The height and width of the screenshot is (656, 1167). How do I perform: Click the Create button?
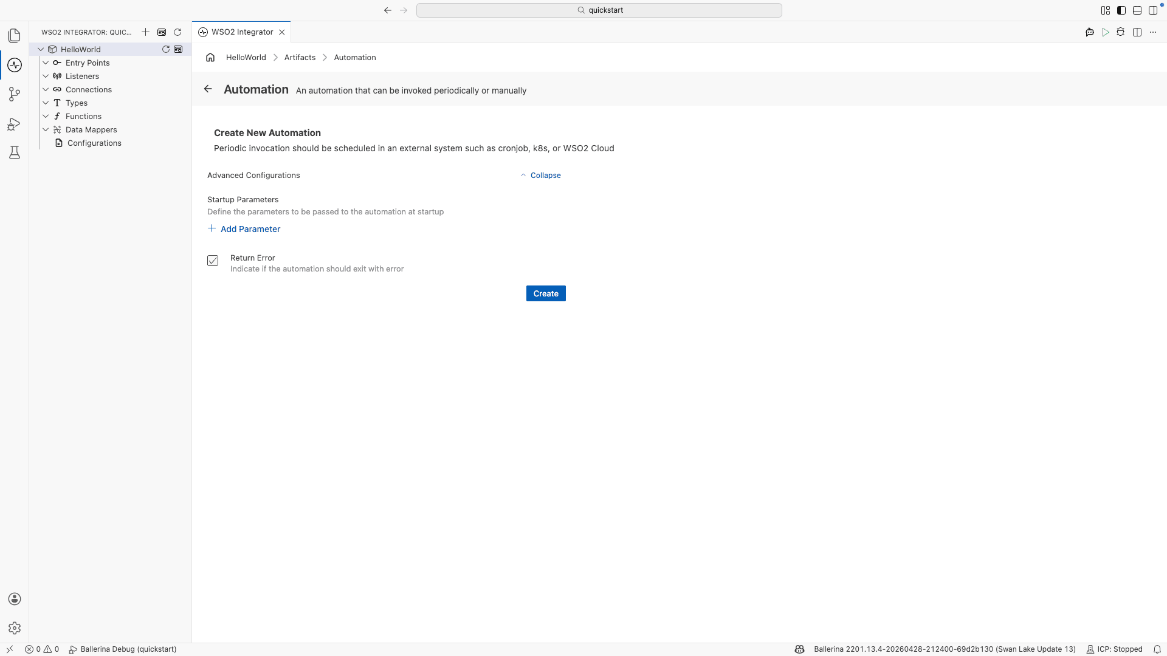point(546,293)
